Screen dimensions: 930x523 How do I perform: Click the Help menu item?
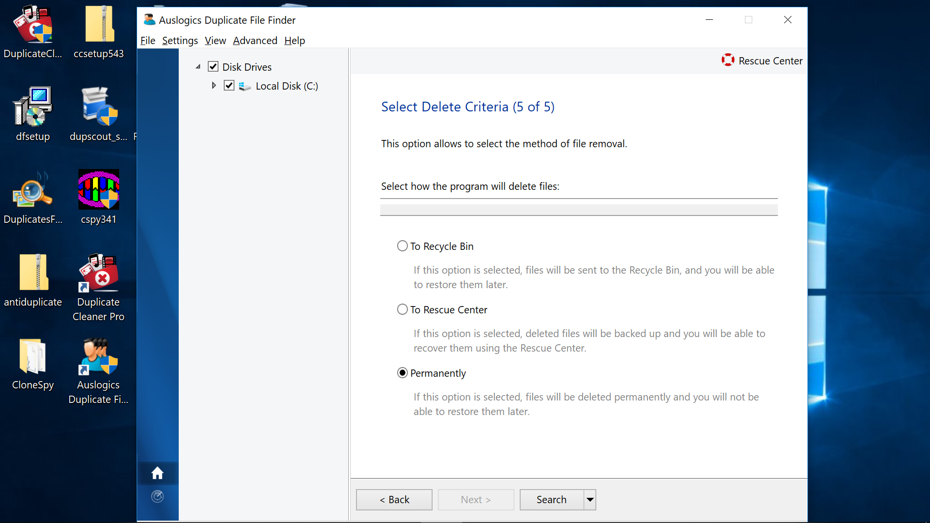click(x=294, y=40)
